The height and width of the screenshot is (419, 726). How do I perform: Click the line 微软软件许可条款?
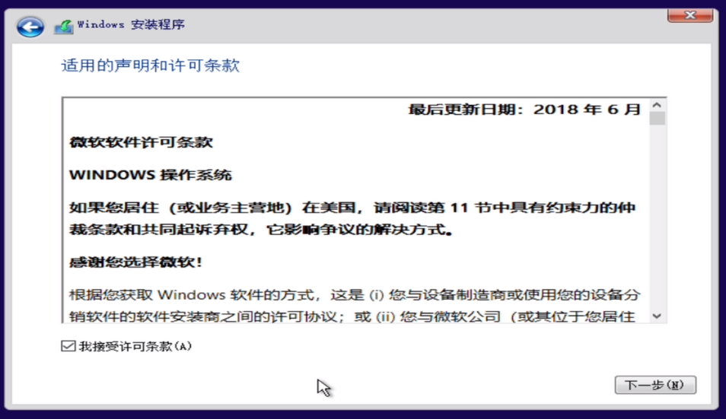[141, 142]
